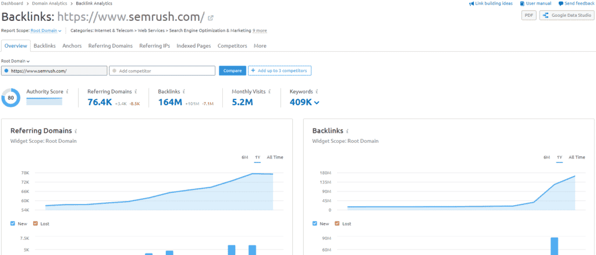This screenshot has height=255, width=596.
Task: Click the 164M backlinks value
Action: pos(171,102)
